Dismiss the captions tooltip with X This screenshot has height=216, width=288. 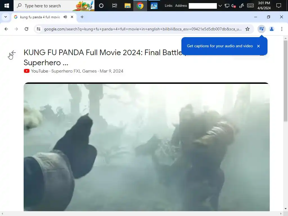pyautogui.click(x=258, y=46)
